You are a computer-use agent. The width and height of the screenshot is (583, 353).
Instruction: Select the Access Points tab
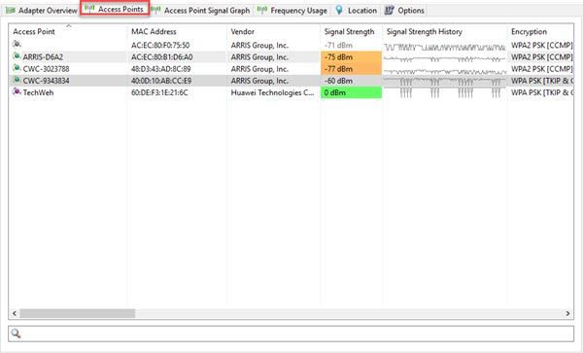[115, 9]
